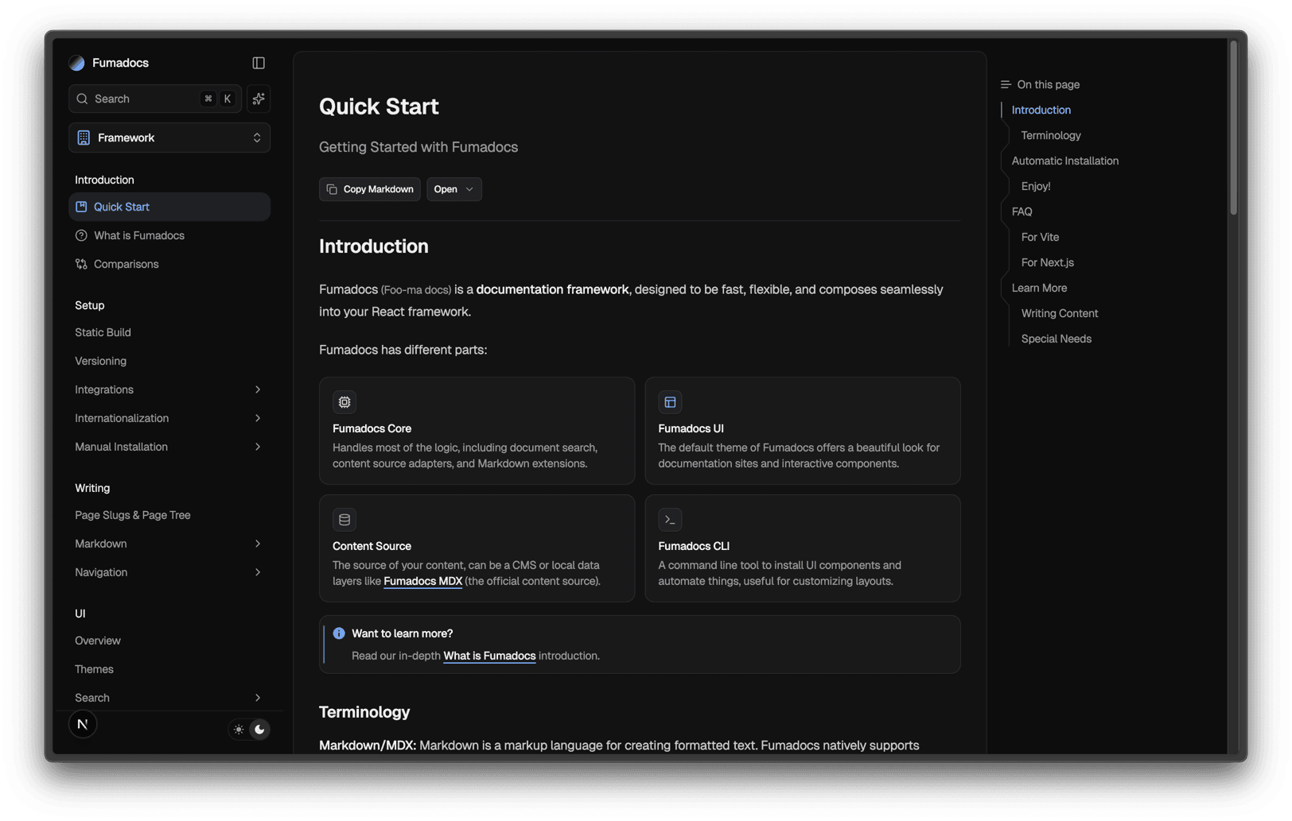This screenshot has height=821, width=1292.
Task: Open the "Open" dropdown menu
Action: click(x=453, y=189)
